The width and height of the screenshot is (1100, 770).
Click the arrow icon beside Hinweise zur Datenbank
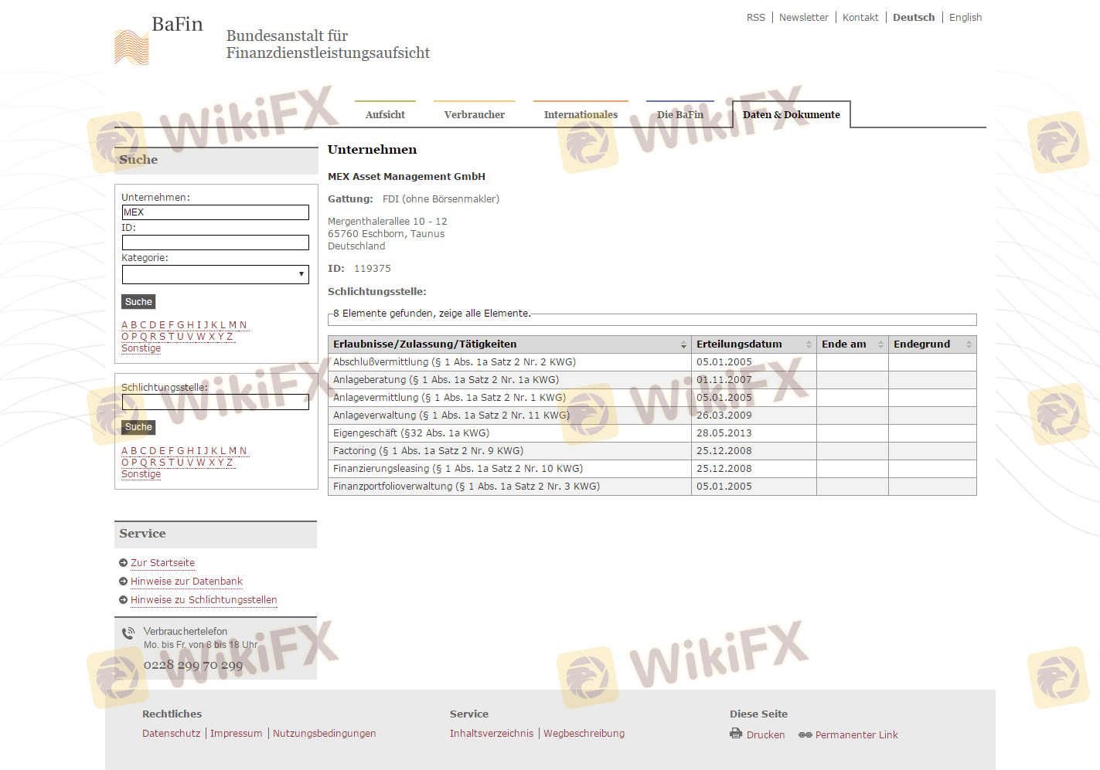coord(123,582)
